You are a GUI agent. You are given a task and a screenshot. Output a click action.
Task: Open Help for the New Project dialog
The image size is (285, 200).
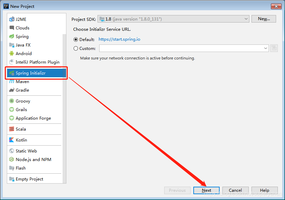tap(264, 190)
